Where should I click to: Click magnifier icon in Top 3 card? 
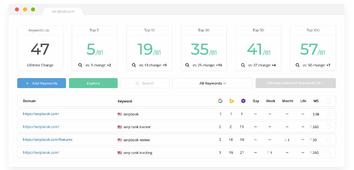click(x=80, y=65)
